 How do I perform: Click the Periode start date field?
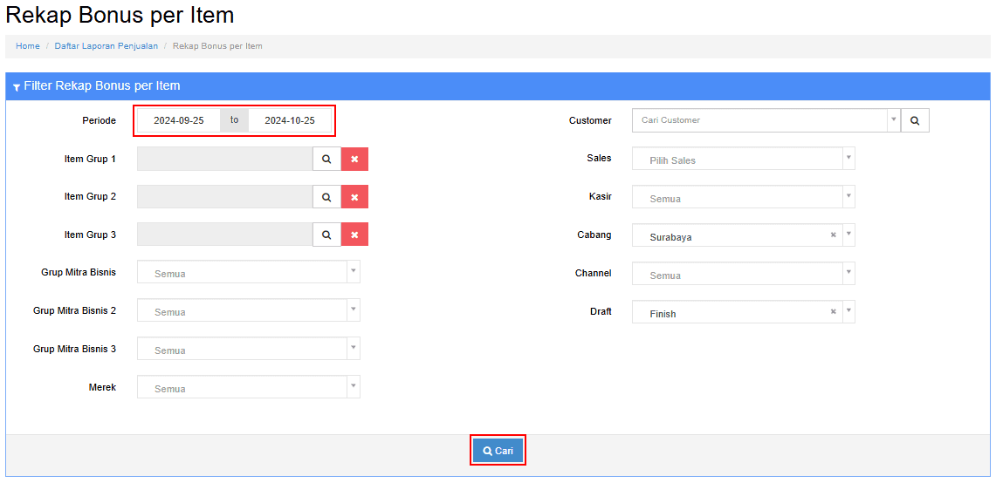[x=179, y=120]
